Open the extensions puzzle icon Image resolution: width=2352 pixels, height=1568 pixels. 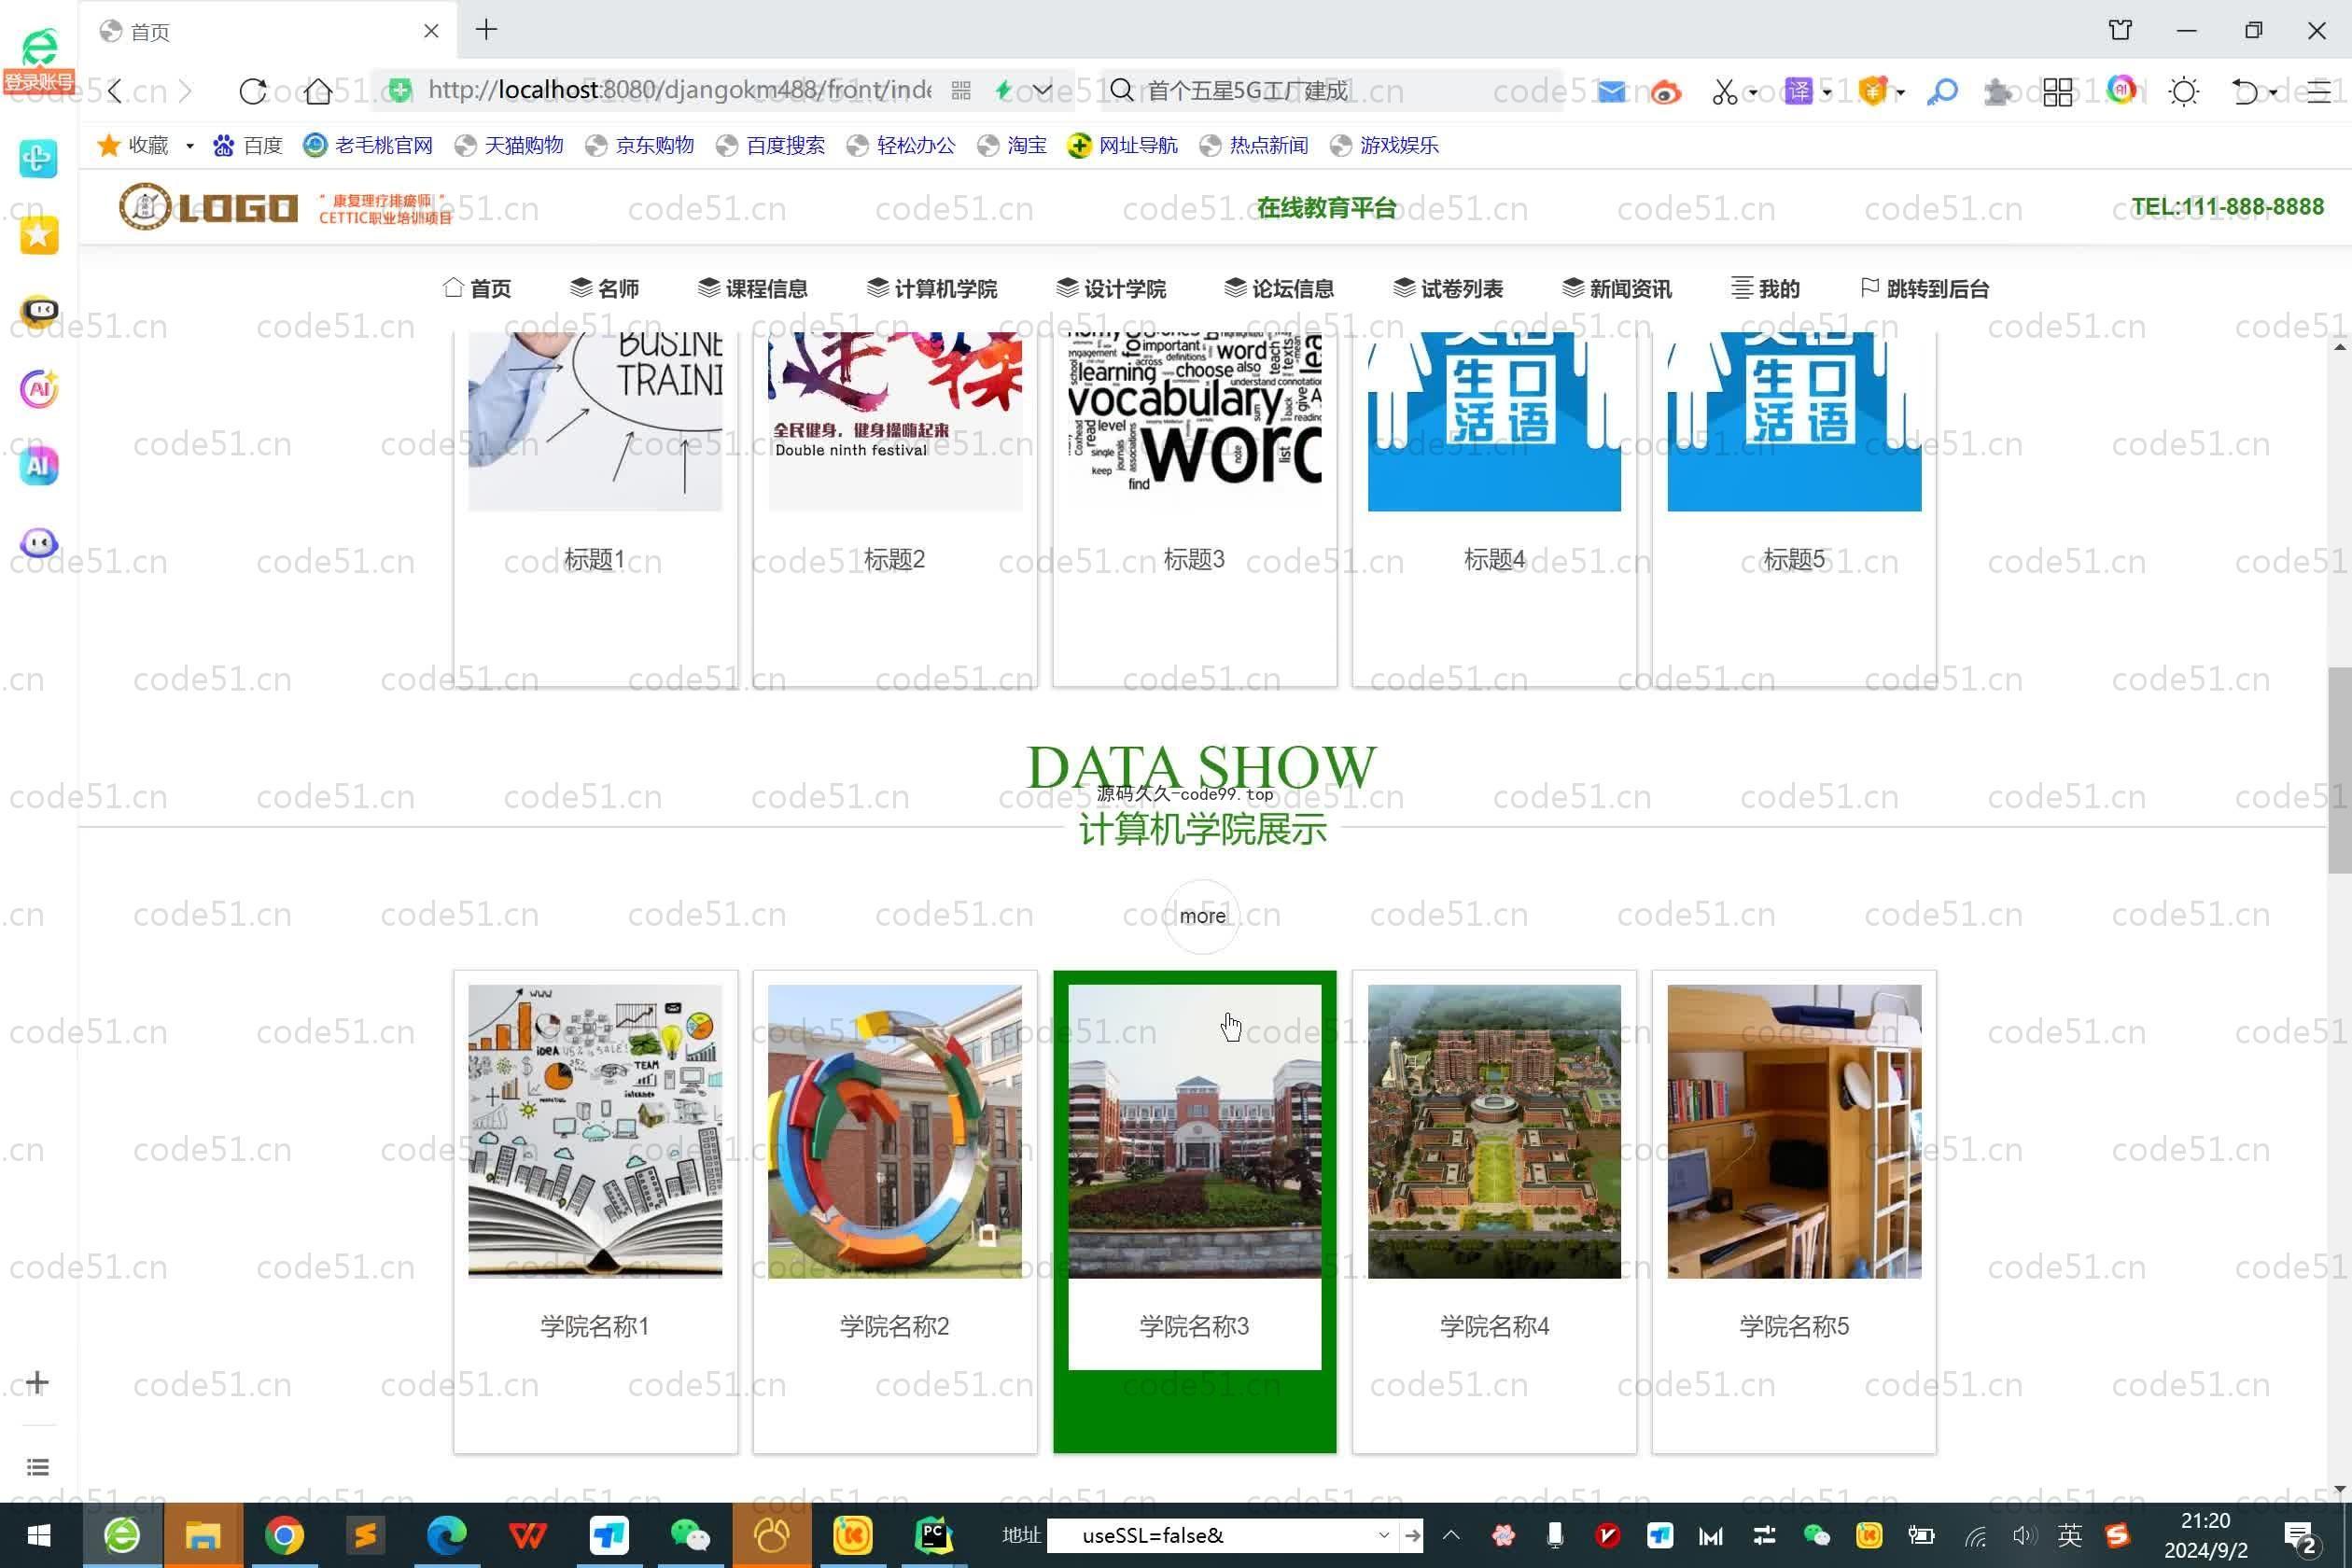coord(1998,92)
